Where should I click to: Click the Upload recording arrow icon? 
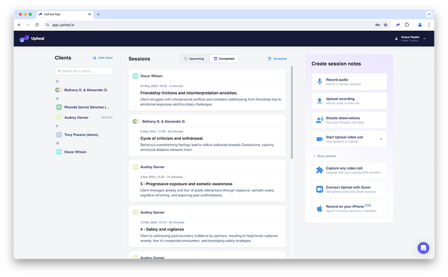pyautogui.click(x=319, y=101)
